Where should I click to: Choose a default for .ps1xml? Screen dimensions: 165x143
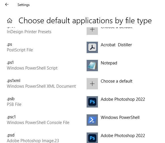pos(117,81)
